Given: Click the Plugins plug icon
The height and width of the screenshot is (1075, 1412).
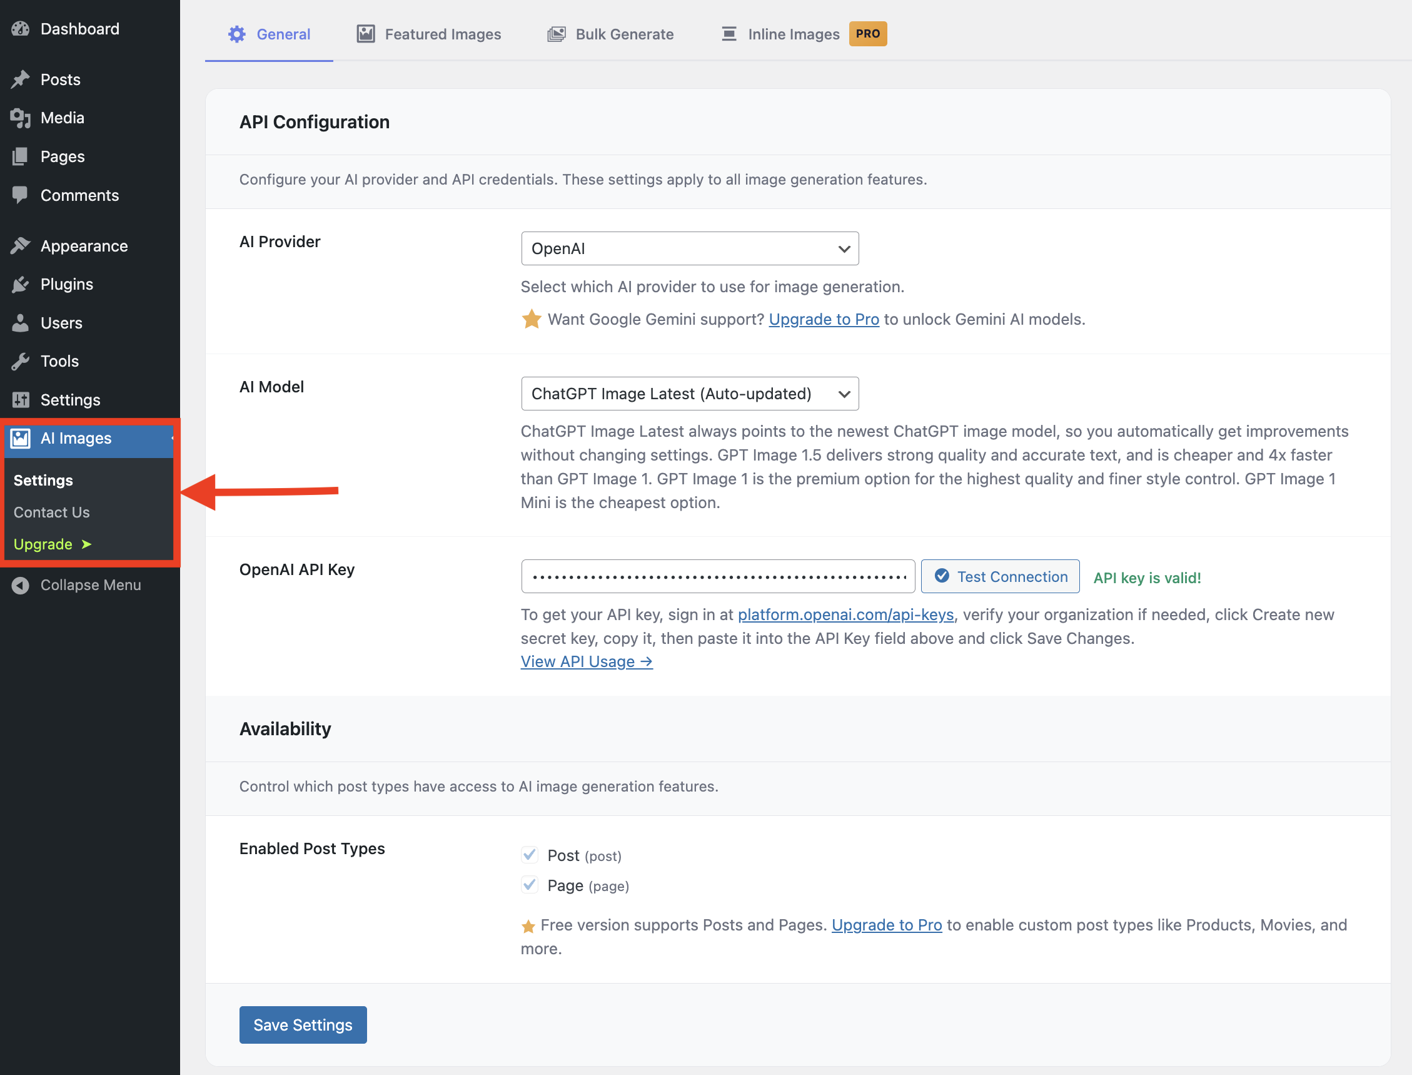Looking at the screenshot, I should (x=21, y=284).
